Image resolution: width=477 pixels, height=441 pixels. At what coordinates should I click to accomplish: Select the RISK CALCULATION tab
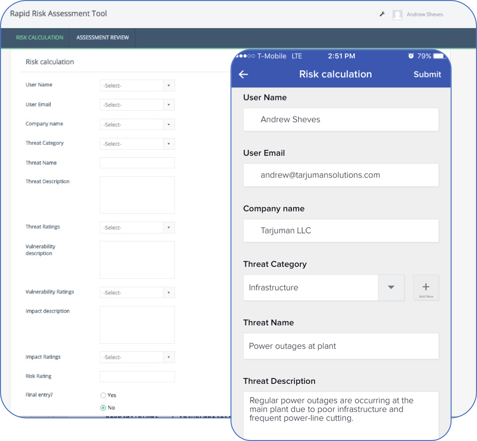(x=39, y=38)
